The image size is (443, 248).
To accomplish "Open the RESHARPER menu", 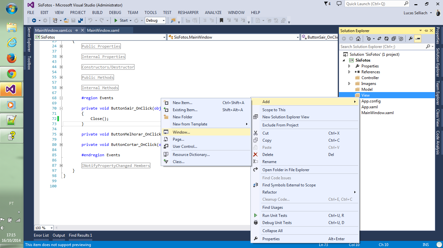I will pyautogui.click(x=188, y=13).
